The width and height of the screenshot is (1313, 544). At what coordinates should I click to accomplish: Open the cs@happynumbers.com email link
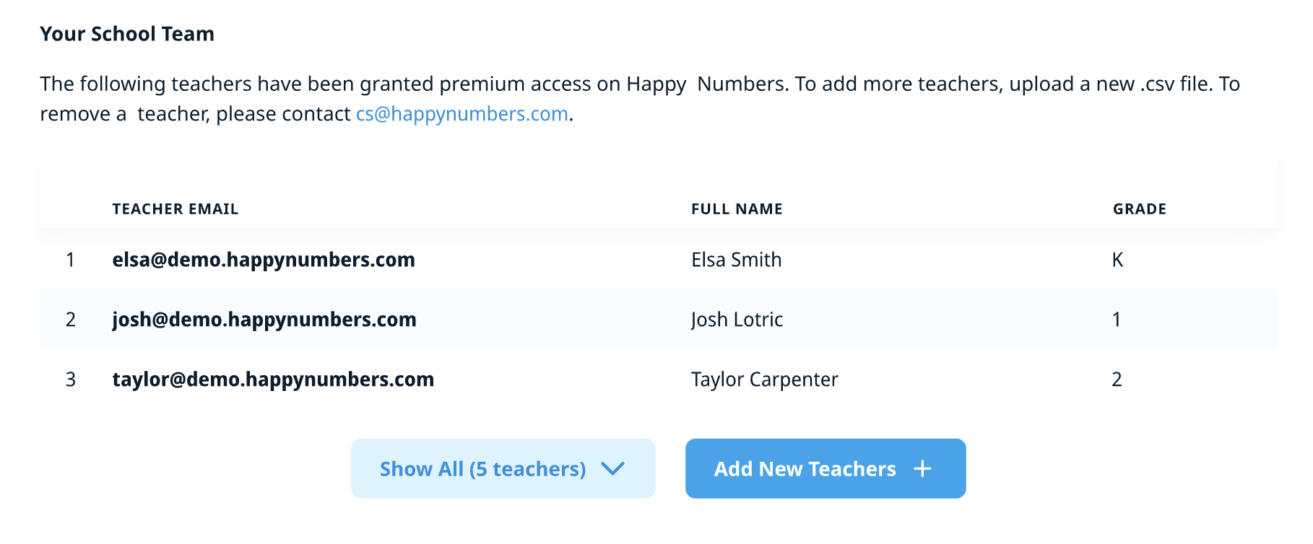tap(461, 114)
